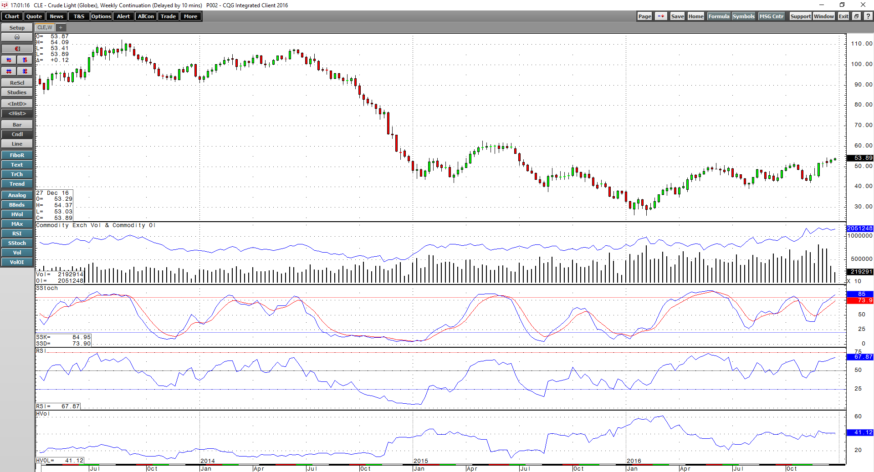Image resolution: width=874 pixels, height=472 pixels.
Task: Open the AllCon window
Action: 146,16
